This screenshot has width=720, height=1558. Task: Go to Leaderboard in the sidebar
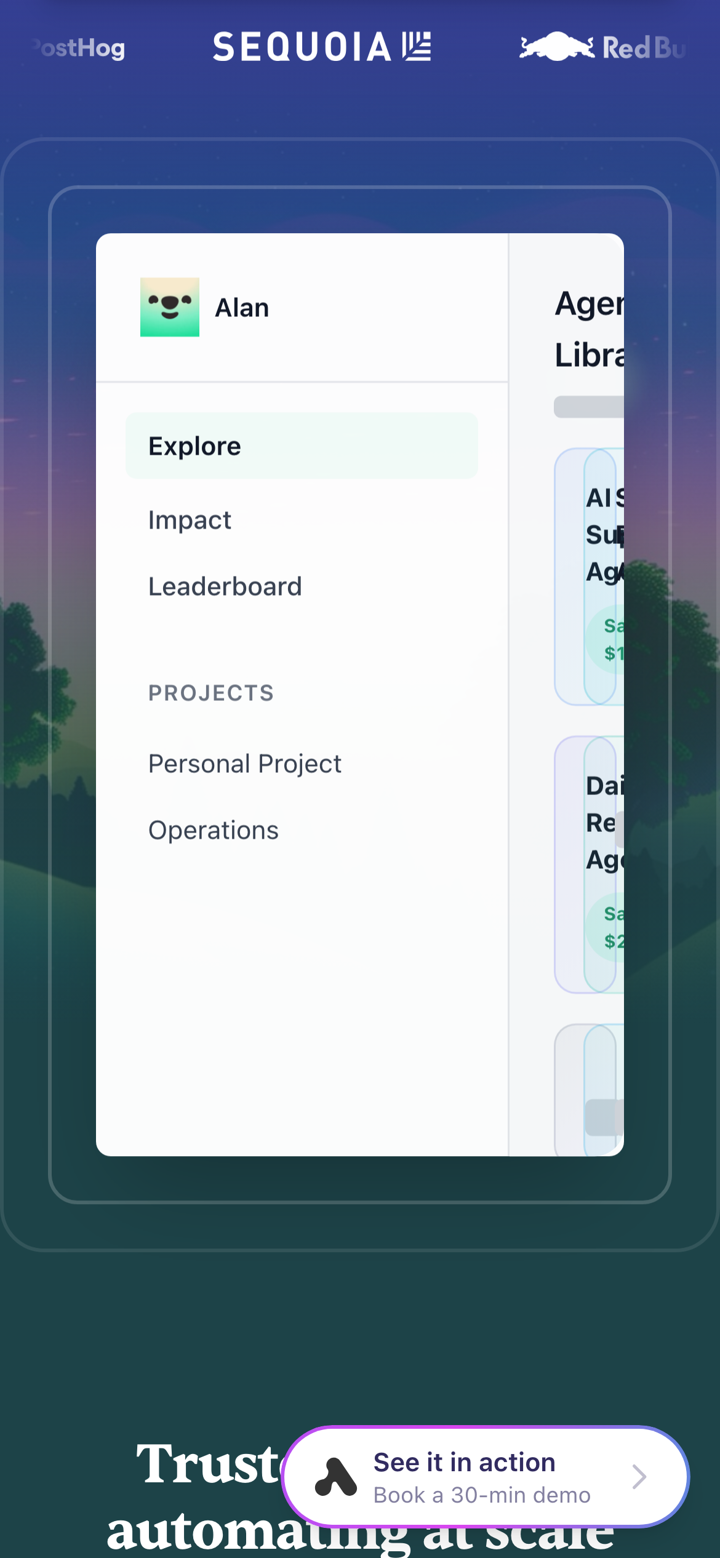[225, 587]
